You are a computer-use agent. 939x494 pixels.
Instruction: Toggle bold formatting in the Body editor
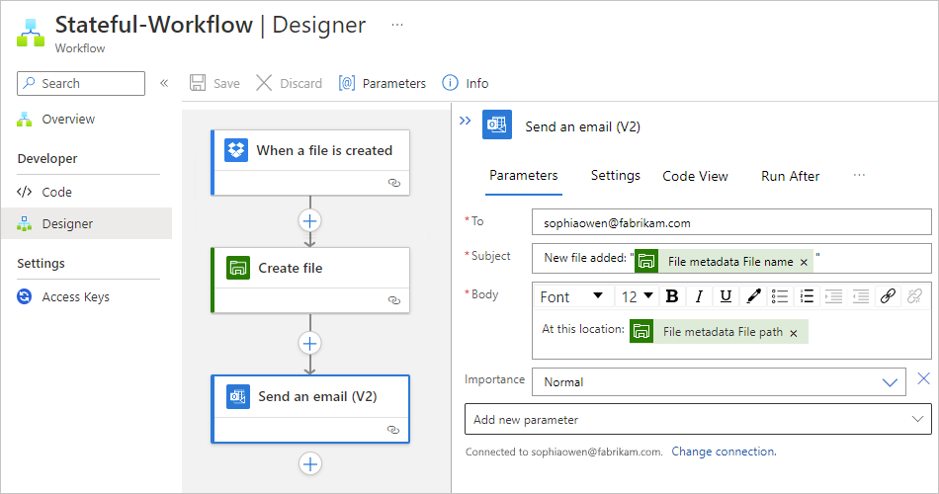672,296
